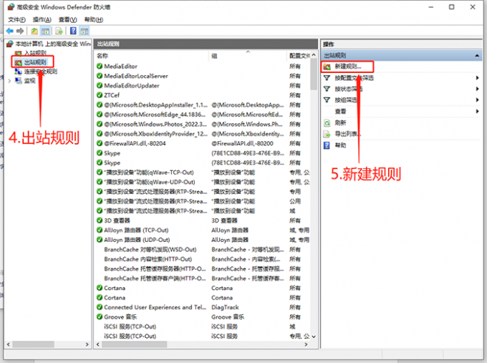The image size is (487, 363).
Task: Expand the 监视 node arrow
Action: click(x=9, y=81)
